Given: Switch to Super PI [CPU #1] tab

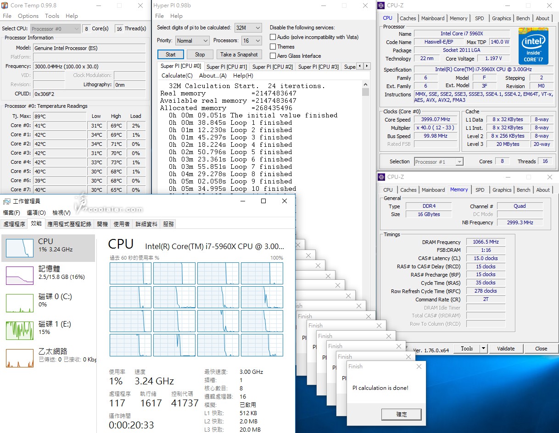Looking at the screenshot, I should [x=227, y=67].
